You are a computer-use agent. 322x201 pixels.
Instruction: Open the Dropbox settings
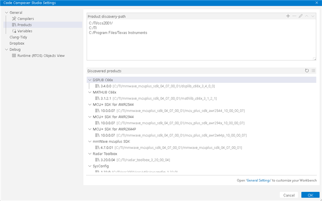click(x=17, y=43)
